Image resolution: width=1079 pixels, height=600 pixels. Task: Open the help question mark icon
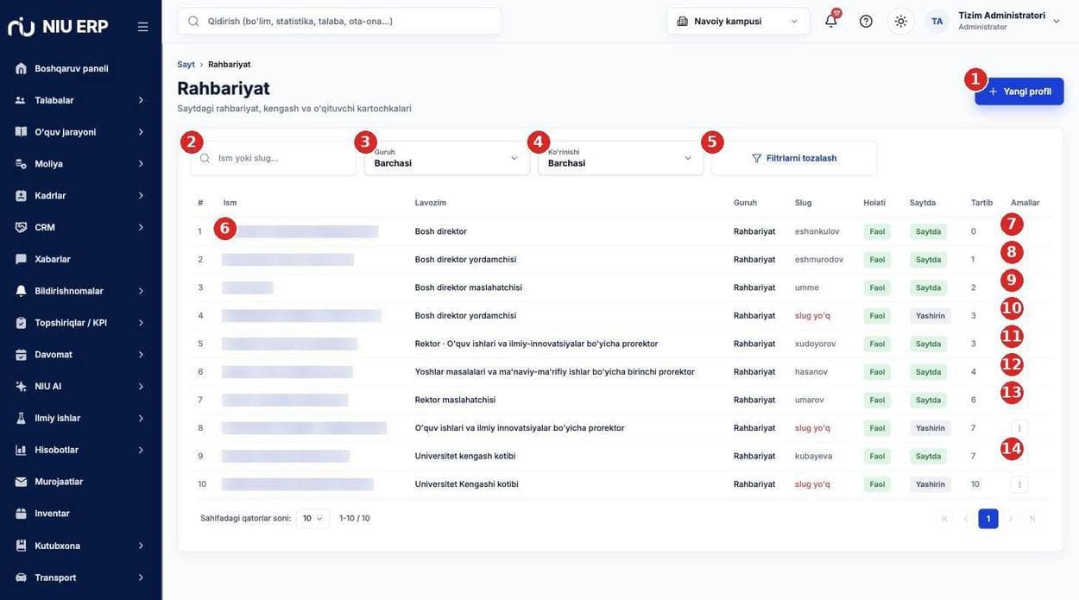point(866,21)
